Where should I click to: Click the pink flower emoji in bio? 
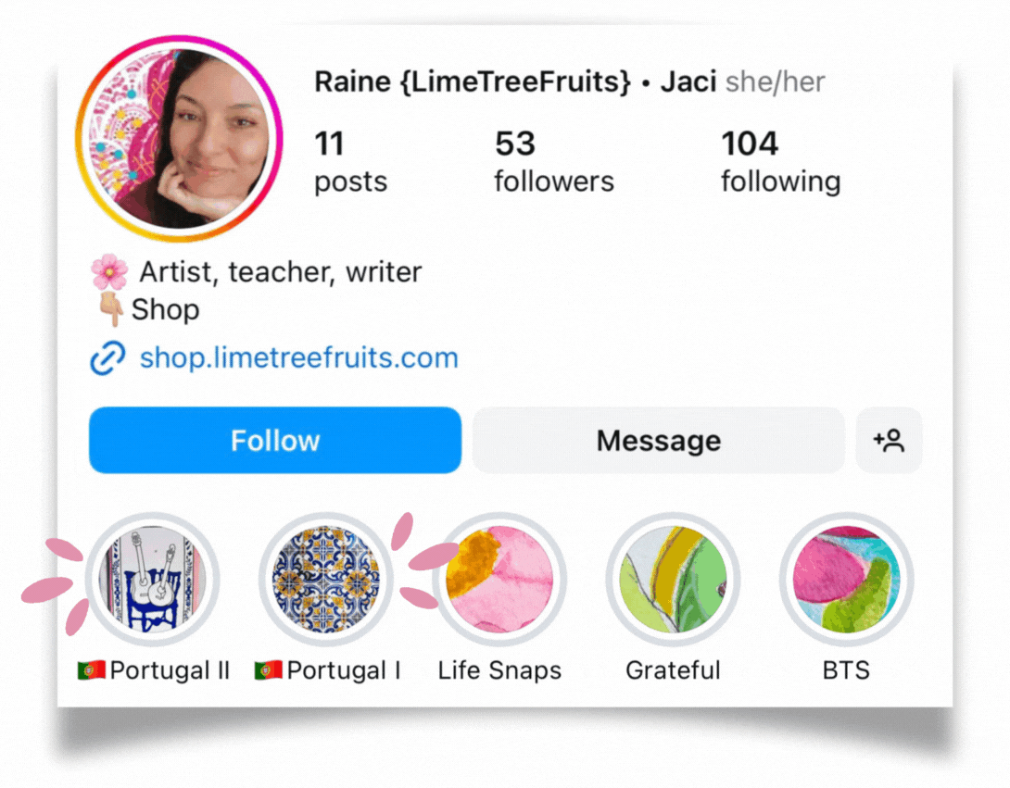[109, 271]
